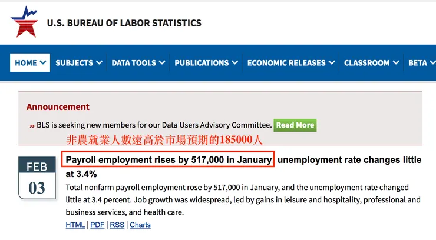Click U.S. Bureau of Labor Statistics title
The height and width of the screenshot is (240, 436).
pos(124,23)
